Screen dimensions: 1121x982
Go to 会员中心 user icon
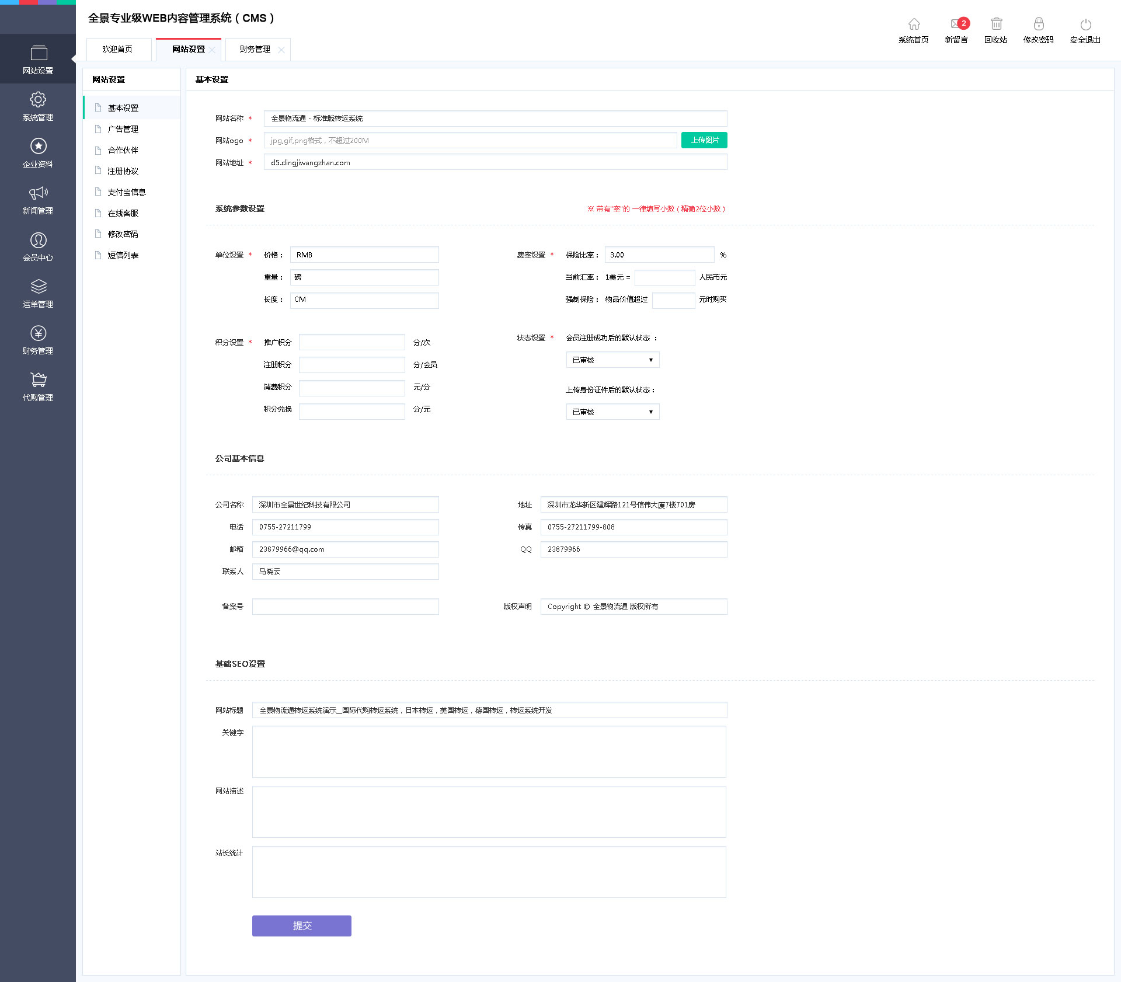(38, 240)
